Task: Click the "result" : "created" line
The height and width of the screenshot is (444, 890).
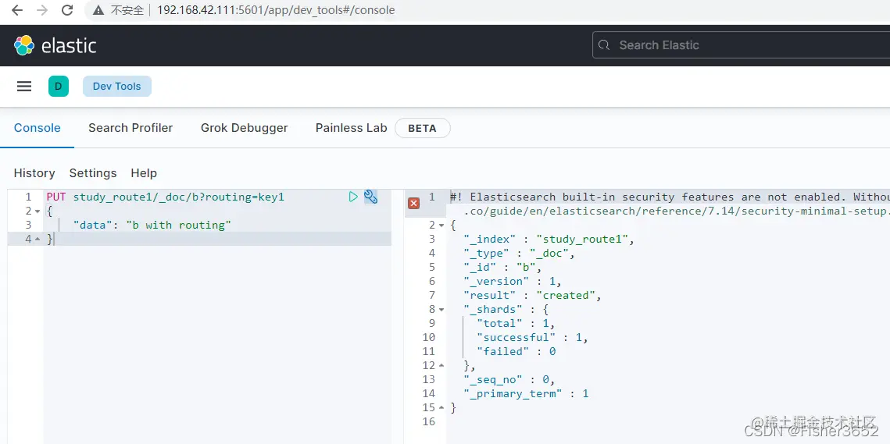Action: pyautogui.click(x=532, y=296)
